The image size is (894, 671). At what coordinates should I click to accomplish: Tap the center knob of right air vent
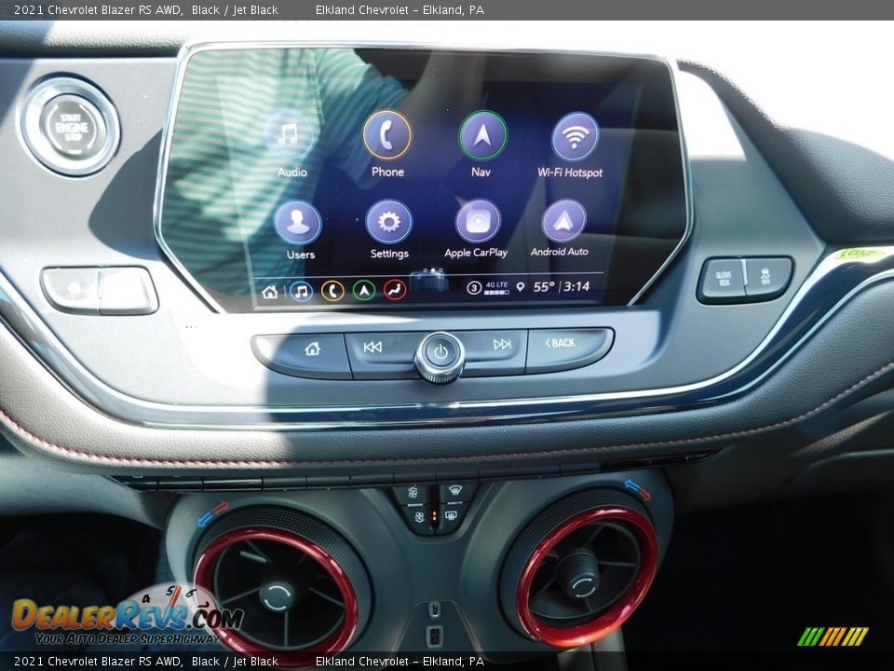pyautogui.click(x=579, y=577)
